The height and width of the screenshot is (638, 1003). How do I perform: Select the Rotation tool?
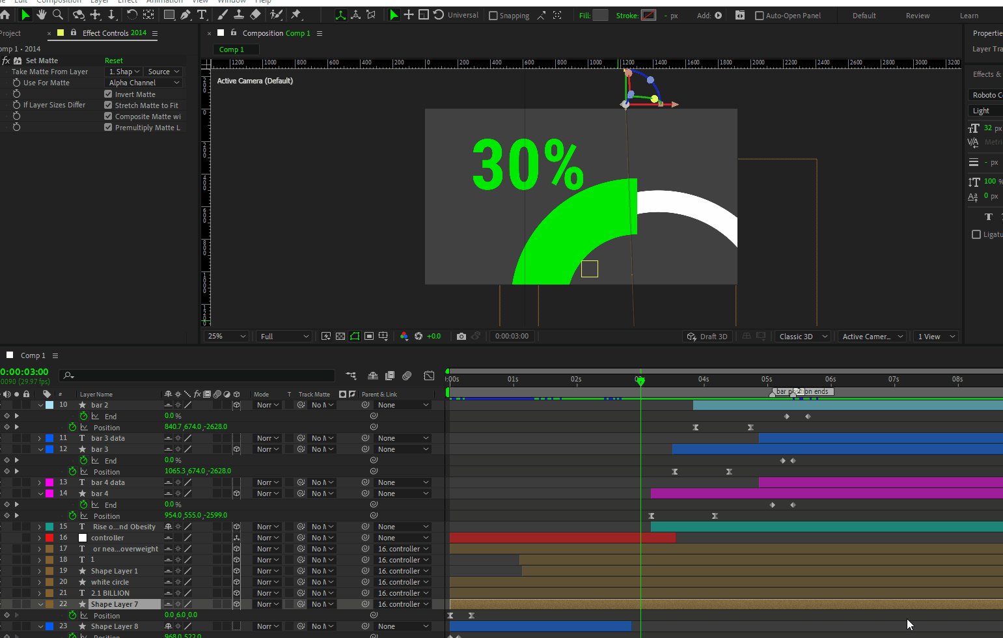point(132,14)
